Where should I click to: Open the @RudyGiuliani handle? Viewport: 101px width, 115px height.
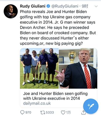pyautogui.click(x=65, y=6)
